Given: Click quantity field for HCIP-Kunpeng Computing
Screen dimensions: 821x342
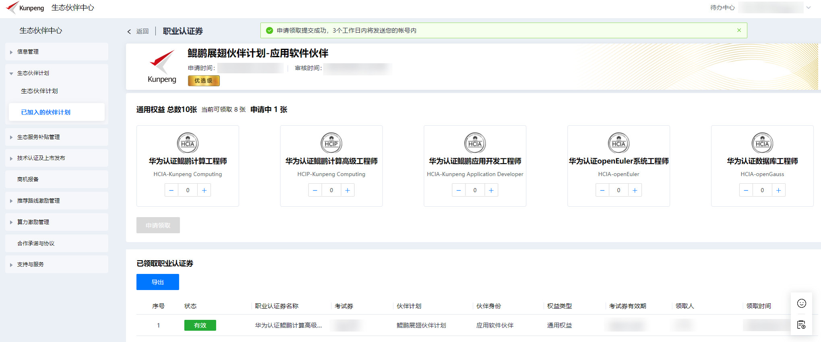Looking at the screenshot, I should point(331,190).
